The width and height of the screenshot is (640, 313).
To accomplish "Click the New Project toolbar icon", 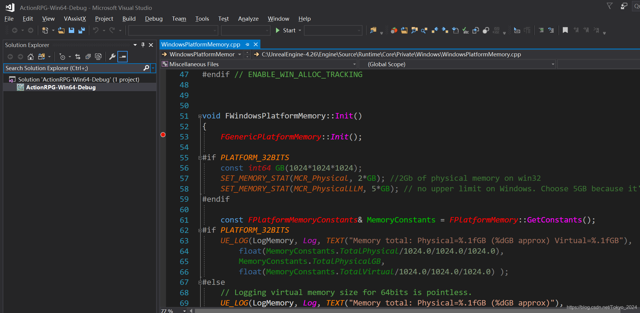I will coord(45,30).
